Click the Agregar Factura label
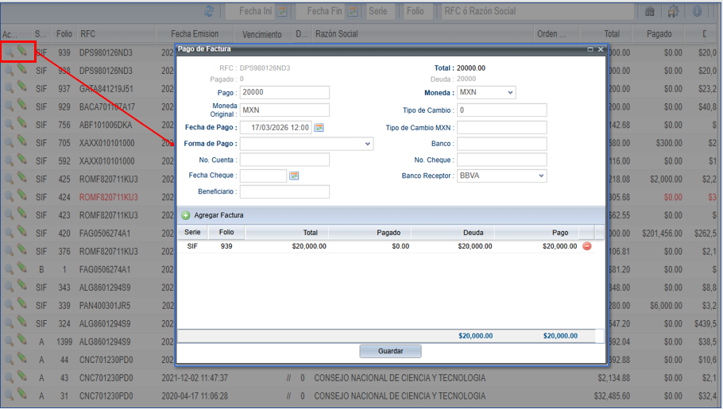 pyautogui.click(x=218, y=215)
